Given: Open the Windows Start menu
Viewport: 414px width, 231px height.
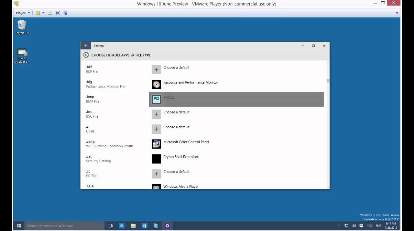Looking at the screenshot, I should click(x=19, y=226).
